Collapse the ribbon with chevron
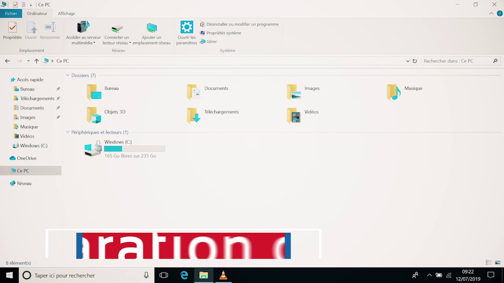This screenshot has height=283, width=504. 491,13
